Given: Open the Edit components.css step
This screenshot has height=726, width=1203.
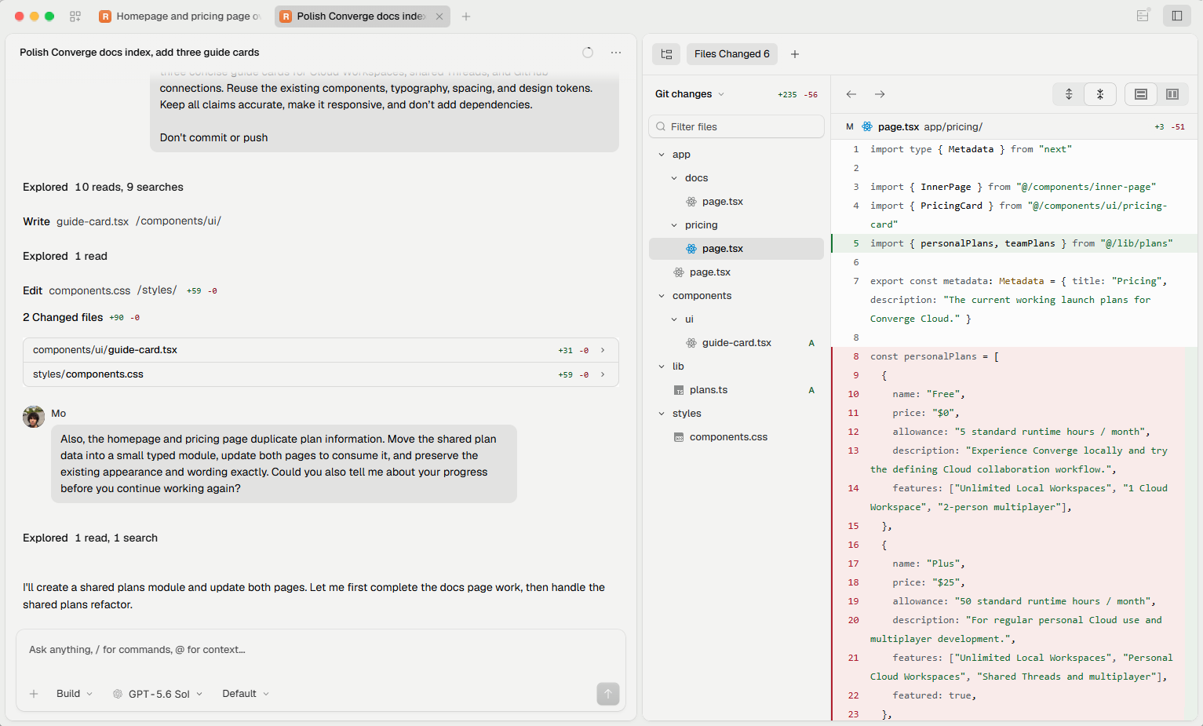Looking at the screenshot, I should 120,290.
